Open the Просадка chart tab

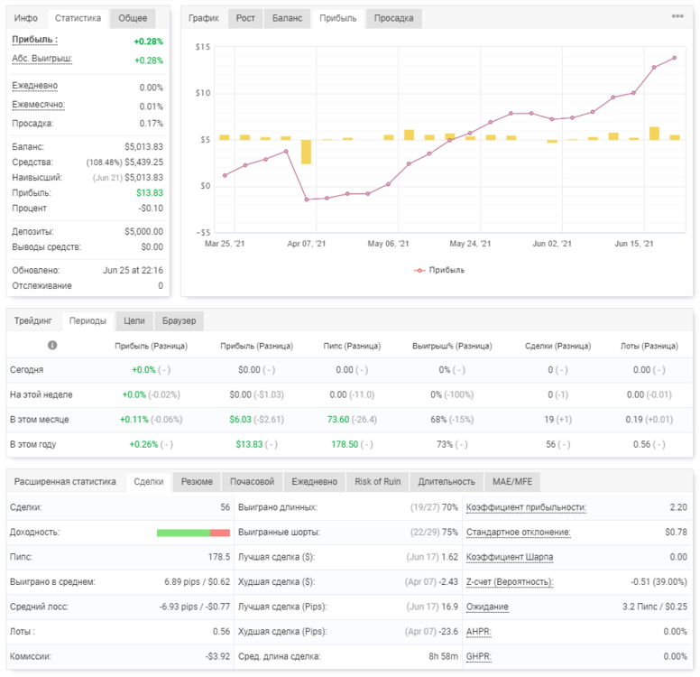[393, 18]
